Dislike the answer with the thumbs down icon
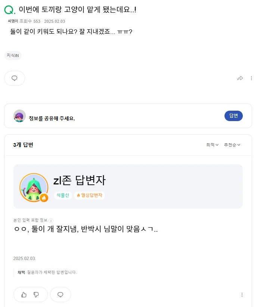This screenshot has width=254, height=307. 36,294
